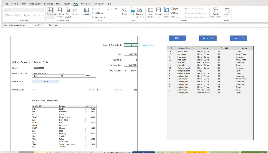This screenshot has width=268, height=153.
Task: Click the Total Purchase 285.00 cell
Action: tap(130, 70)
